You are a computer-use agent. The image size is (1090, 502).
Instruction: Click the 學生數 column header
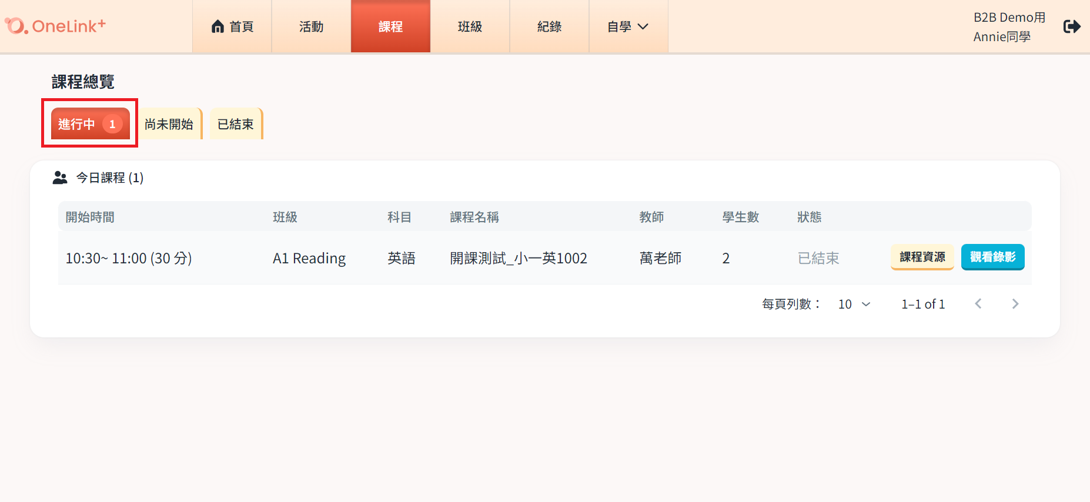(741, 217)
